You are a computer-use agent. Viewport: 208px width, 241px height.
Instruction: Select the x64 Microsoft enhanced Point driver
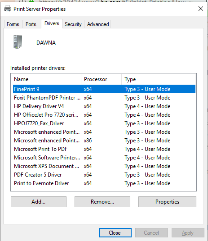point(104,132)
